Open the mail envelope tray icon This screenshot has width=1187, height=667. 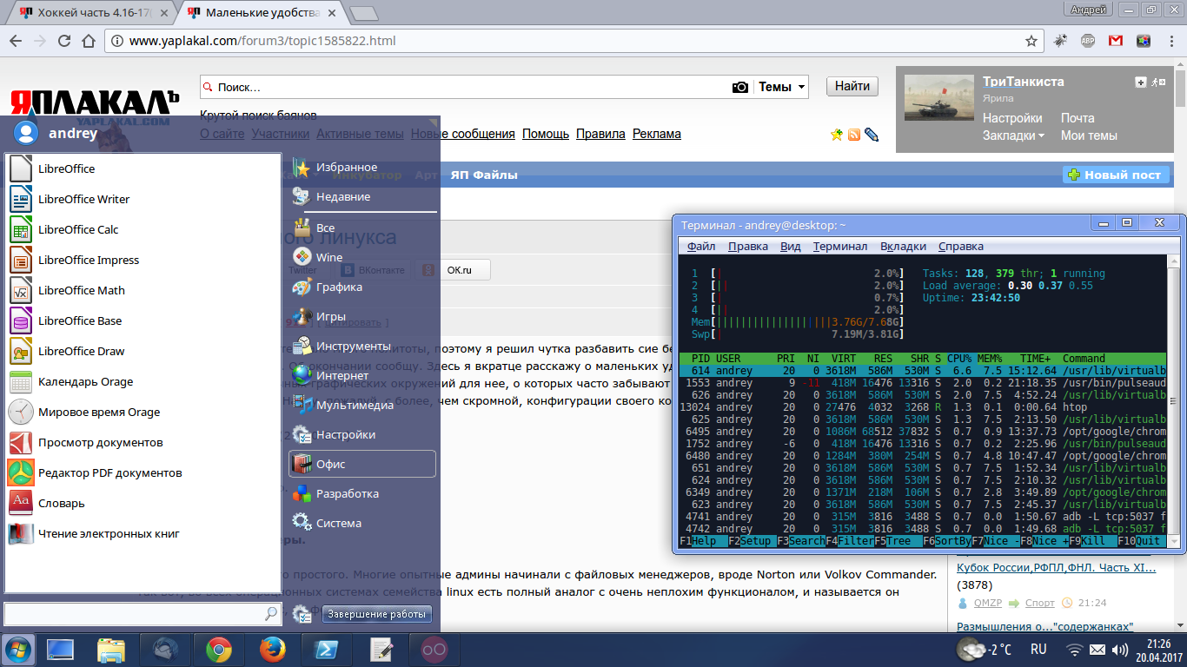click(1097, 650)
